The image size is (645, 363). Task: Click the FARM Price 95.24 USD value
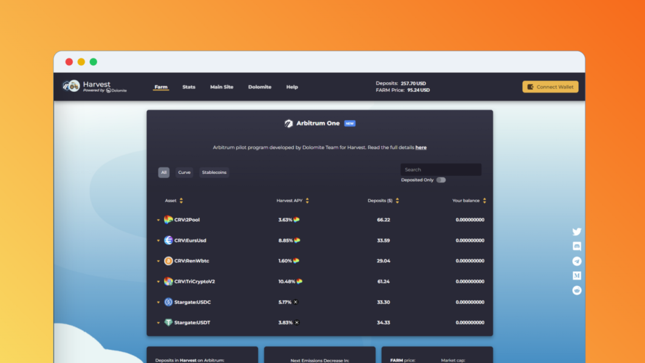(418, 90)
